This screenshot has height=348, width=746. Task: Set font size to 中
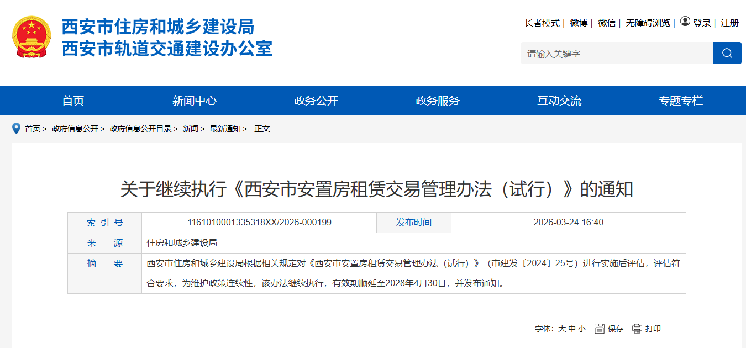pos(572,329)
